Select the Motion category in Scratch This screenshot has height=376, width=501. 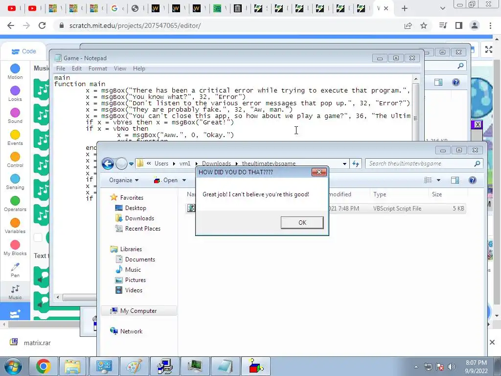point(15,71)
